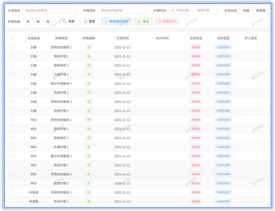The width and height of the screenshot is (275, 211).
Task: Click the refresh icon in 重置 button
Action: point(85,21)
